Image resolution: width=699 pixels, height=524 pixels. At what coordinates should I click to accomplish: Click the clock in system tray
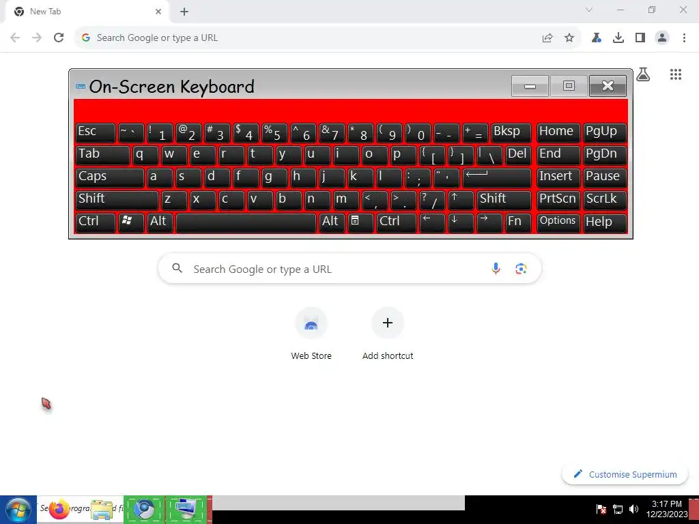point(666,509)
